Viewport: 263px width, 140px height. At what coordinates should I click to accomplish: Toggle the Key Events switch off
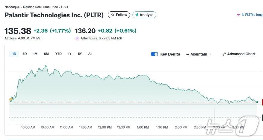[154, 54]
